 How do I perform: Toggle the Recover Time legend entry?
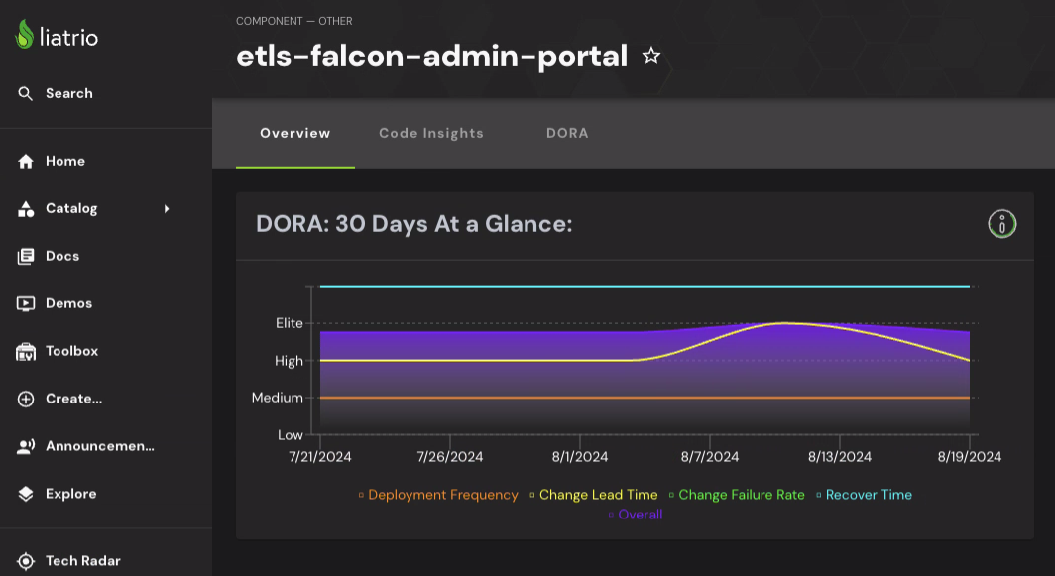(x=864, y=495)
